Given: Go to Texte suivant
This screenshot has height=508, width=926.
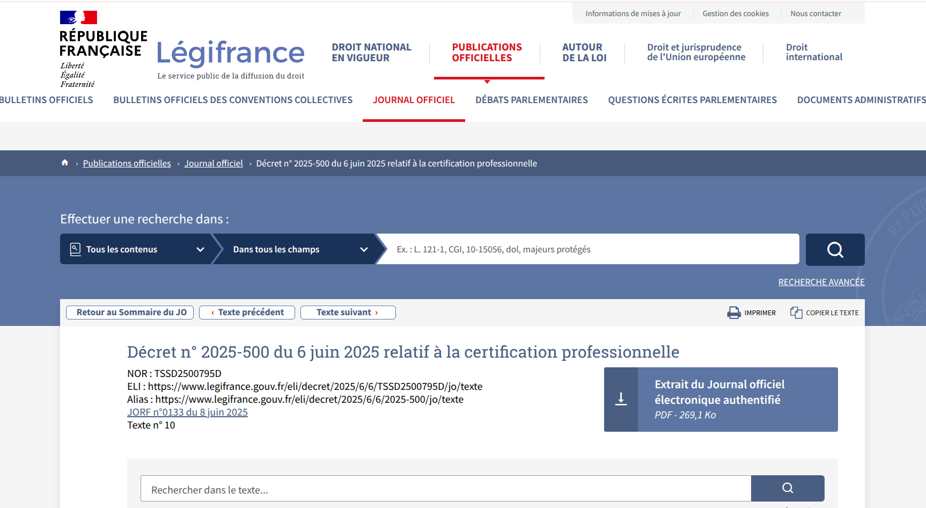Looking at the screenshot, I should pos(348,313).
